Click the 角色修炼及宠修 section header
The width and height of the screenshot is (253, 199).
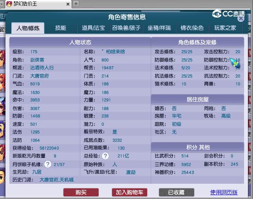click(x=197, y=42)
